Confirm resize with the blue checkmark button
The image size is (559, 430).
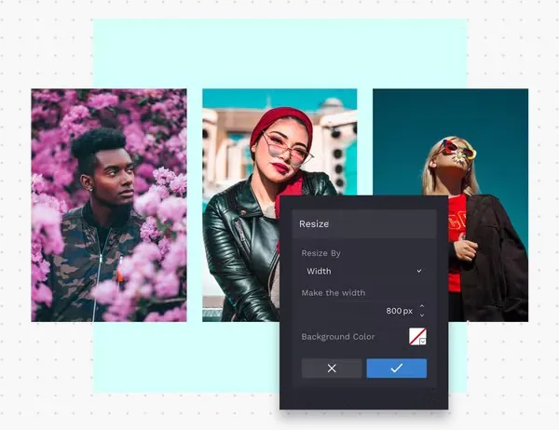[x=397, y=368]
